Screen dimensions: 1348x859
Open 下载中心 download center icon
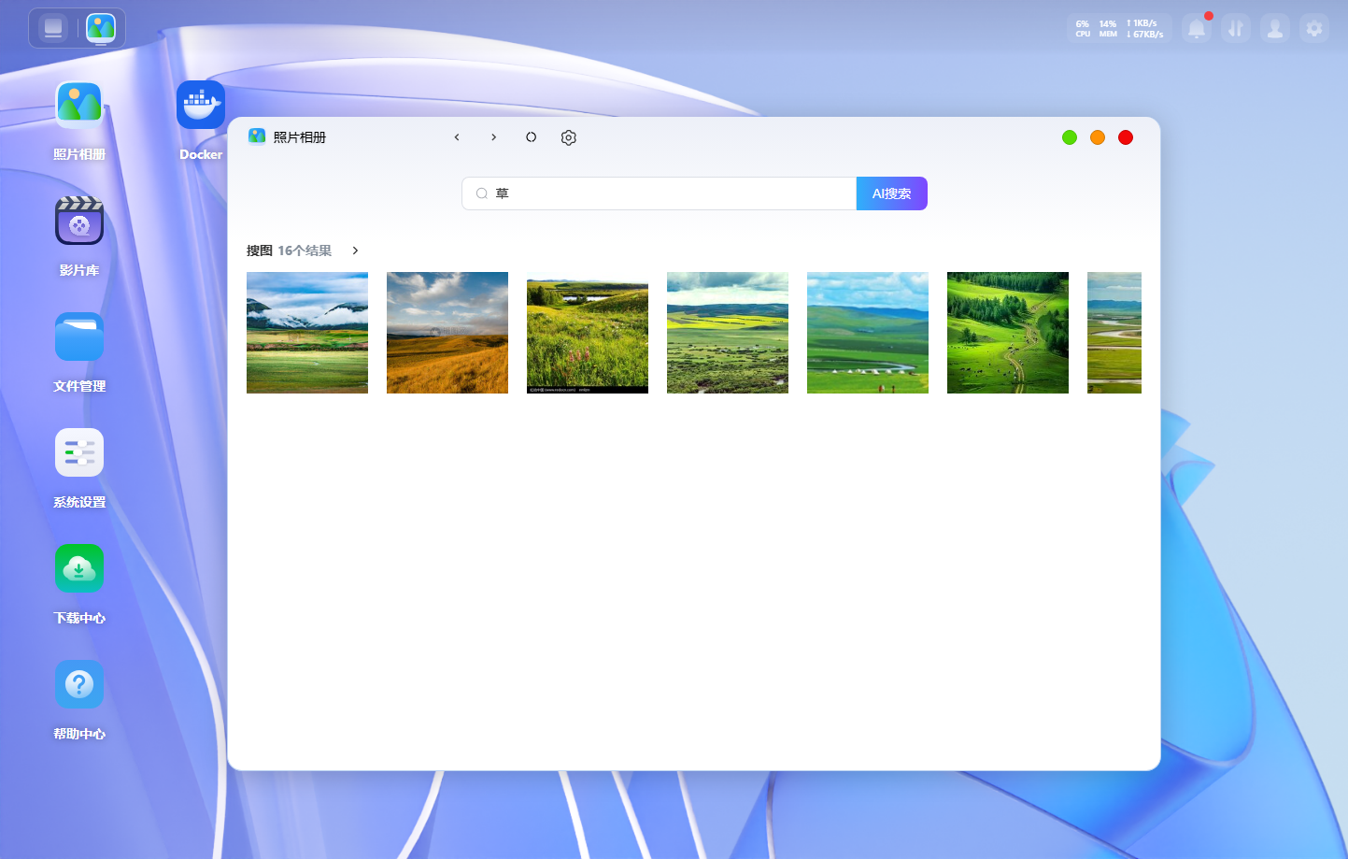(x=79, y=568)
